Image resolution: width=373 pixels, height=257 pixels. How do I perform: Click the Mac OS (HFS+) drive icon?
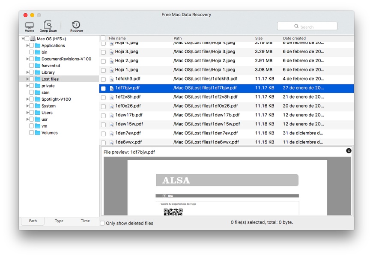tap(33, 39)
